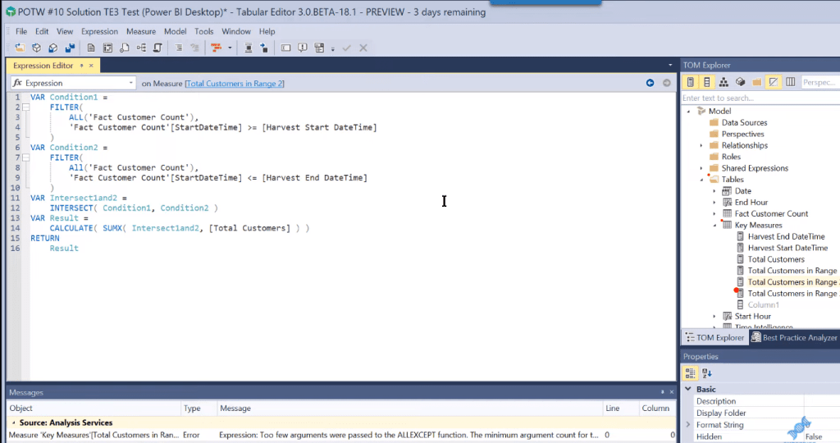Click the document with gear toolbar icon

pyautogui.click(x=125, y=48)
